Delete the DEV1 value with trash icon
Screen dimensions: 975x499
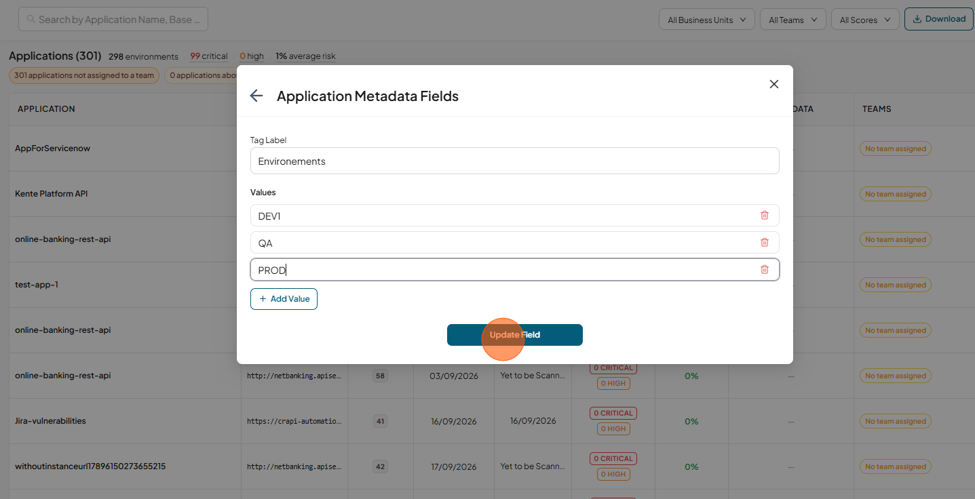point(765,216)
